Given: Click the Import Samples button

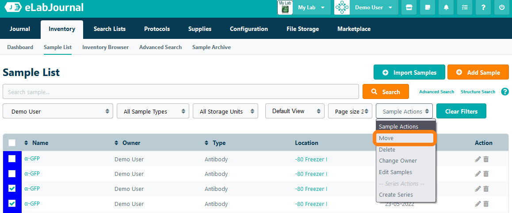Looking at the screenshot, I should [x=409, y=72].
